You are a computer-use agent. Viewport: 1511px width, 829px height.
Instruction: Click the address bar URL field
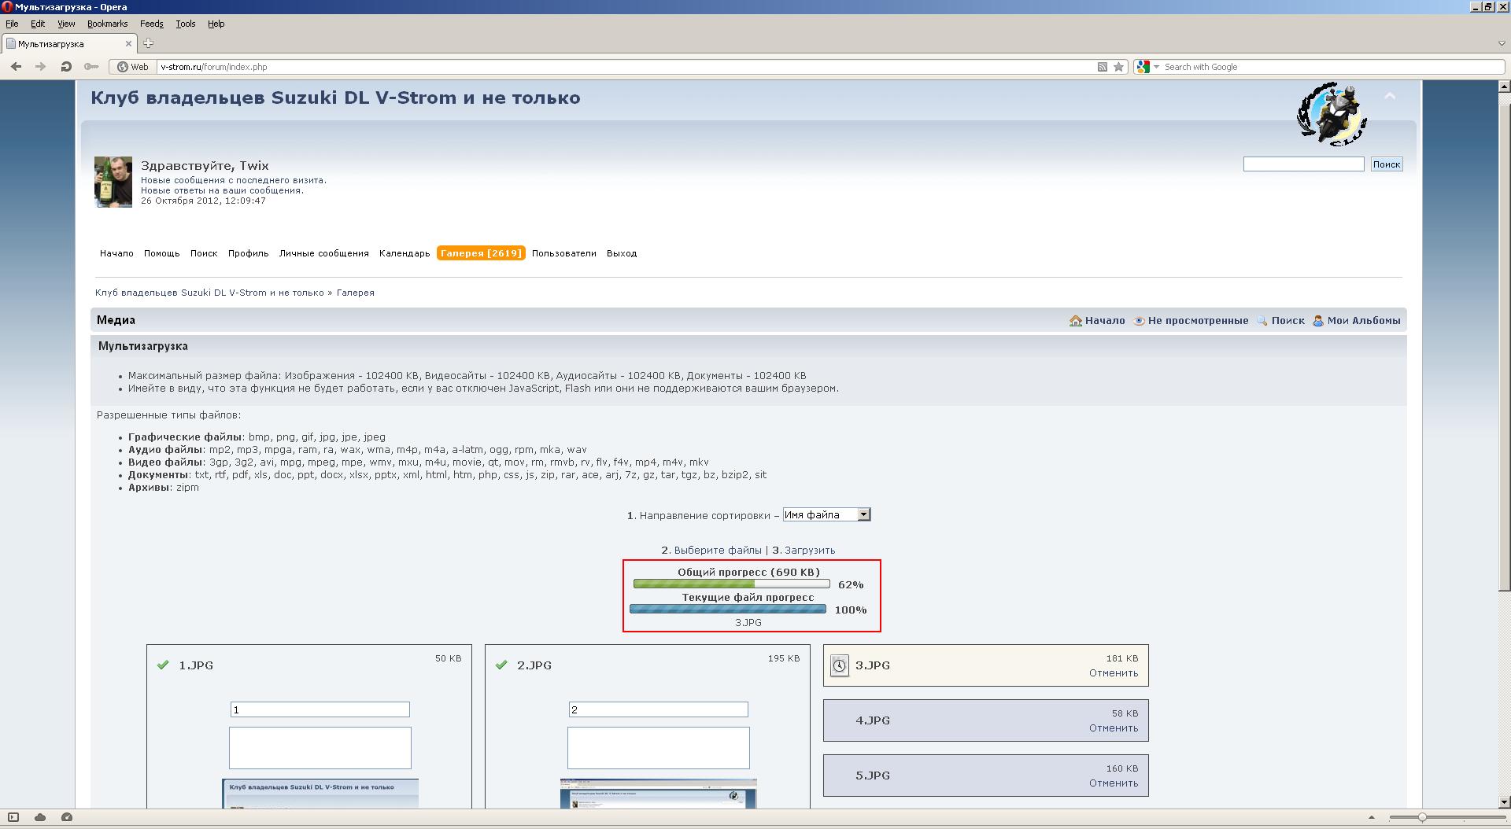626,67
